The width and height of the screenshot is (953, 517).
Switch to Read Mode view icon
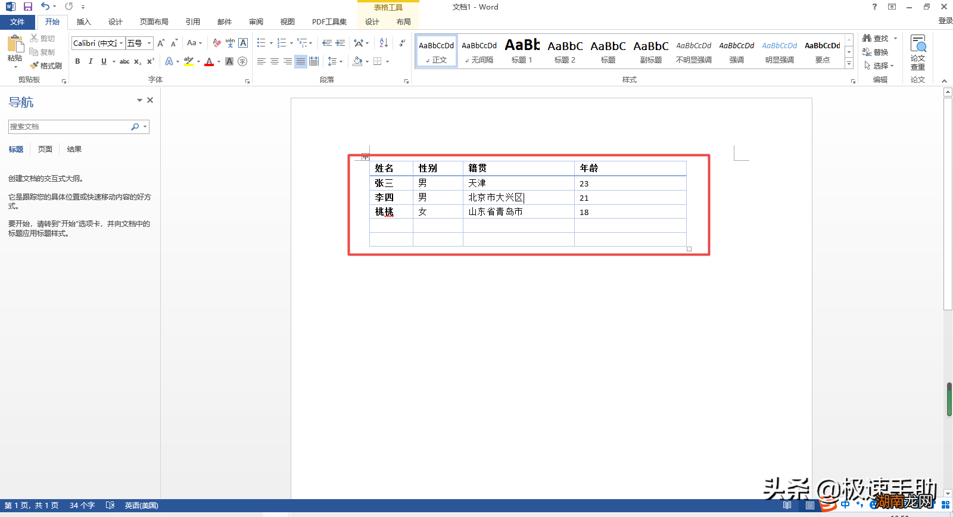coord(787,505)
